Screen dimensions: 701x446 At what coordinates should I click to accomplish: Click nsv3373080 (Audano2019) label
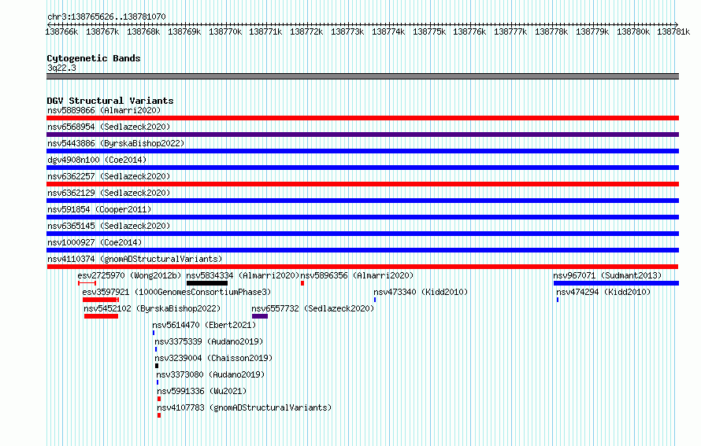tap(210, 374)
